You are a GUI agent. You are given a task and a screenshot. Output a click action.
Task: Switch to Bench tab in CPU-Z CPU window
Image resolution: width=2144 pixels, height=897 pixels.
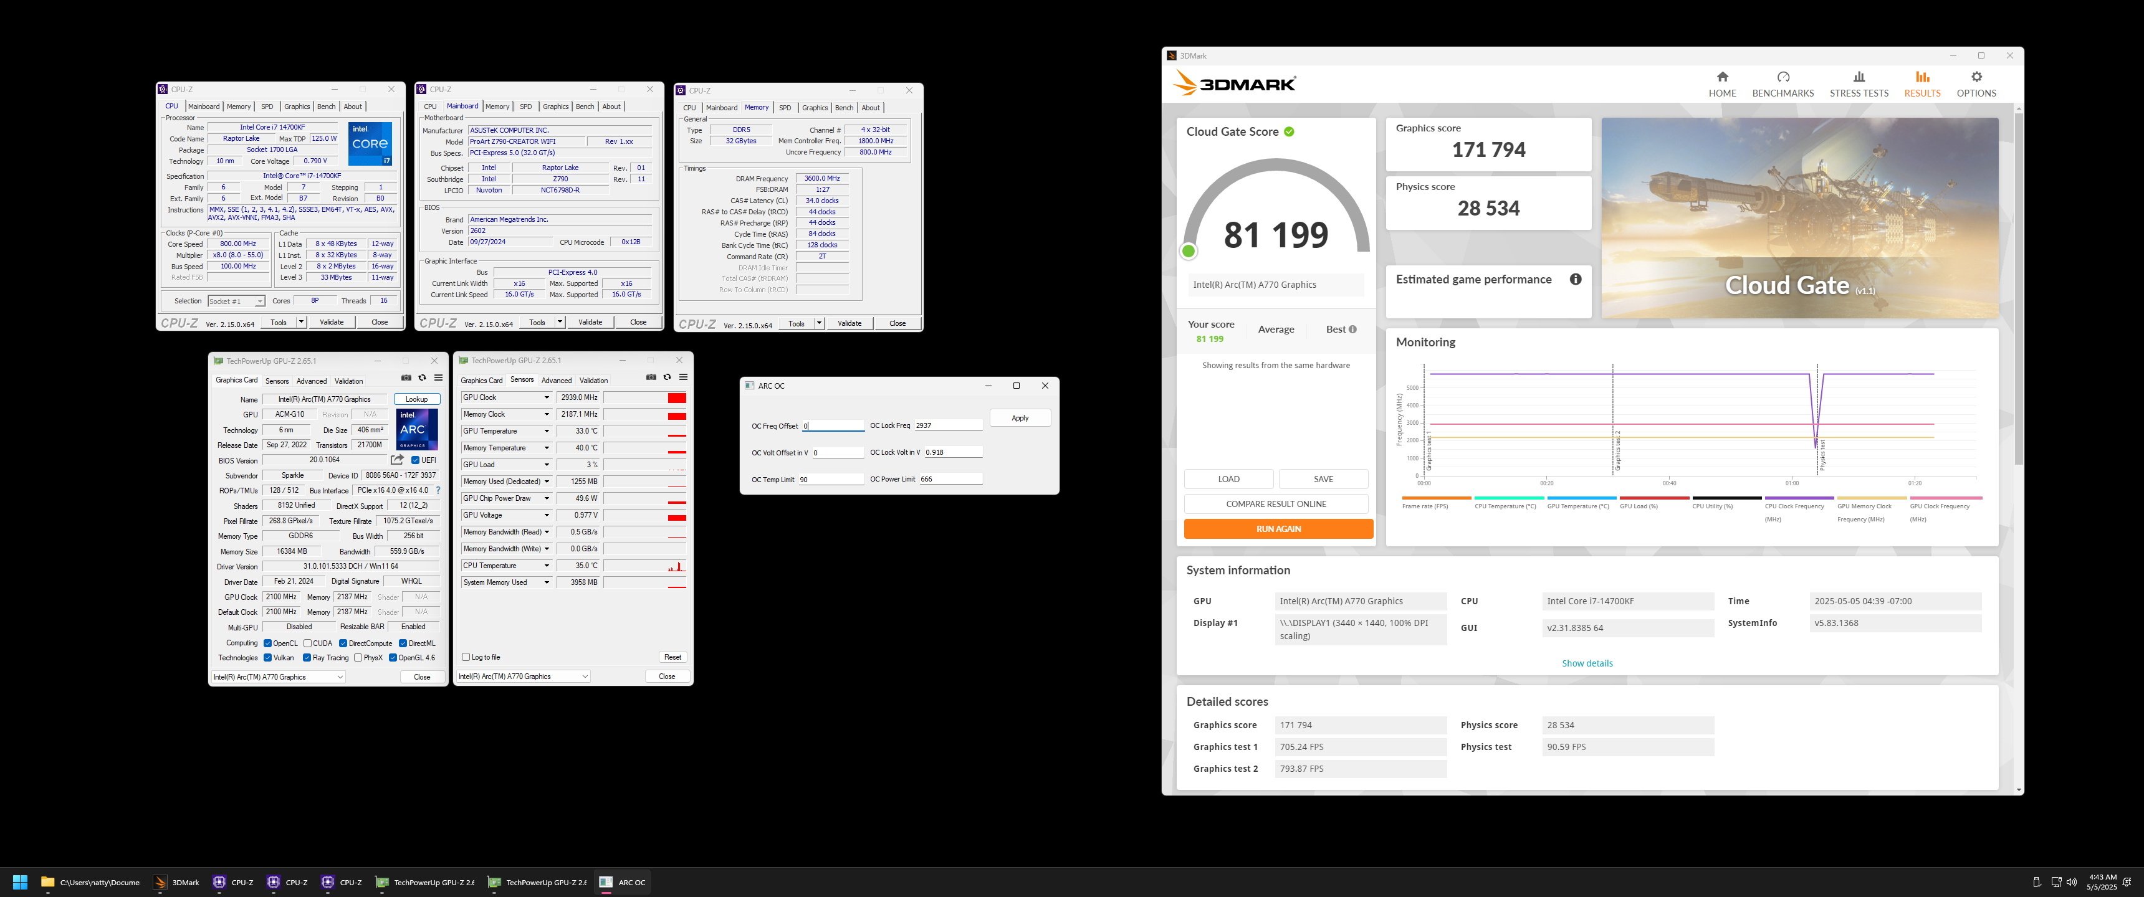(x=326, y=107)
